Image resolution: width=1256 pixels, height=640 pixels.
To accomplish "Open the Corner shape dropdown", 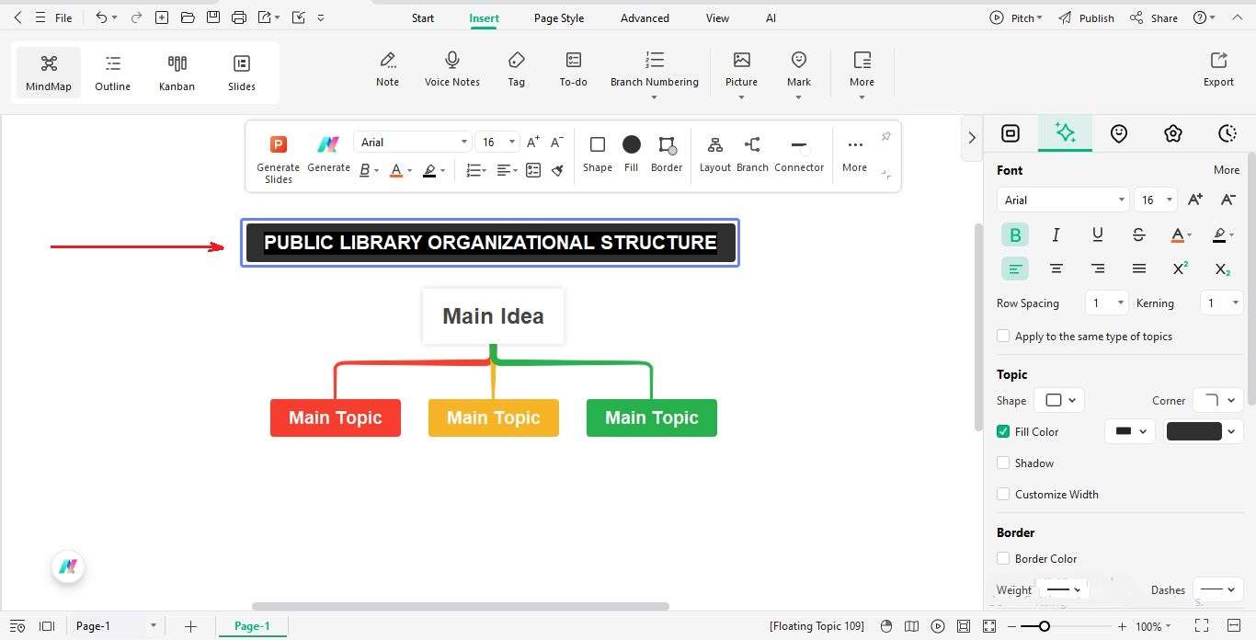I will click(x=1218, y=399).
